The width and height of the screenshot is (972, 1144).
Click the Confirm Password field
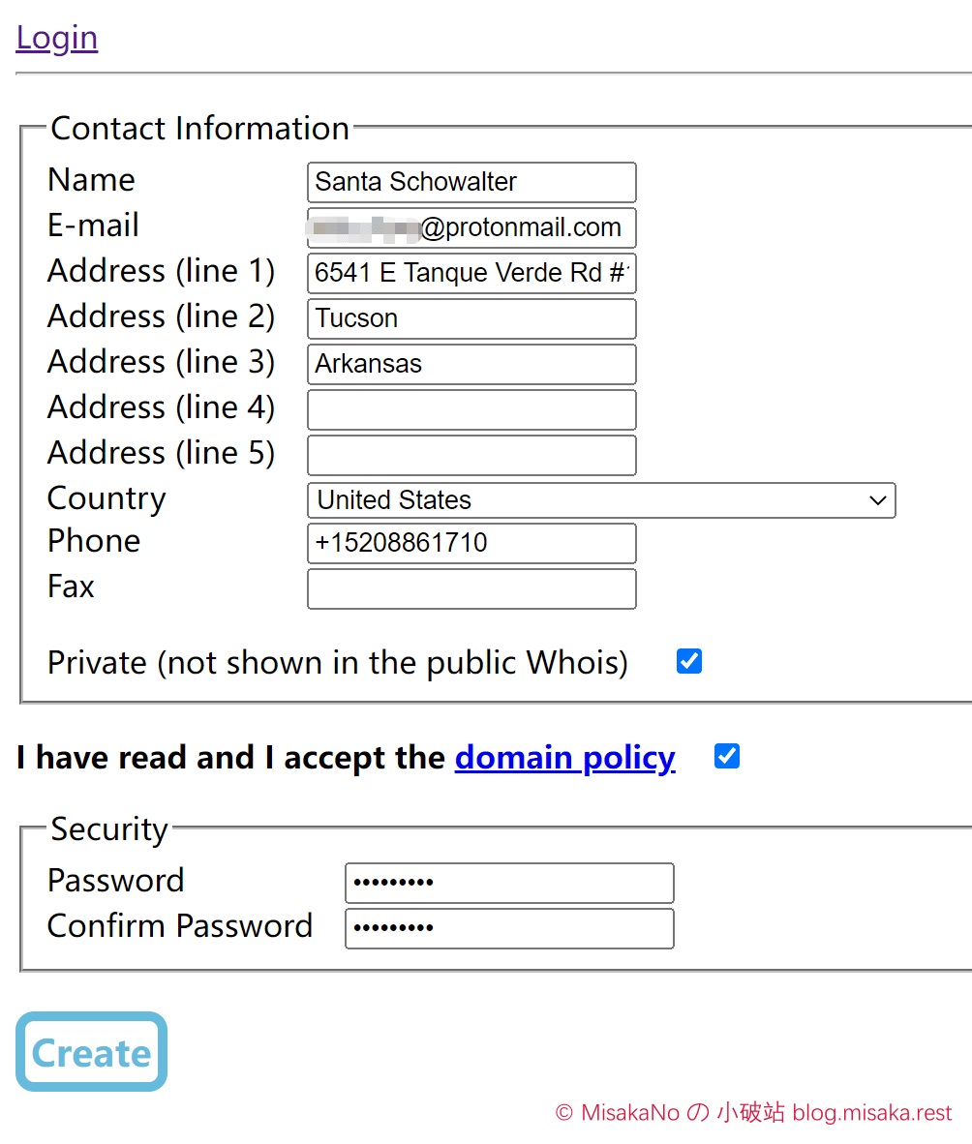pos(509,928)
